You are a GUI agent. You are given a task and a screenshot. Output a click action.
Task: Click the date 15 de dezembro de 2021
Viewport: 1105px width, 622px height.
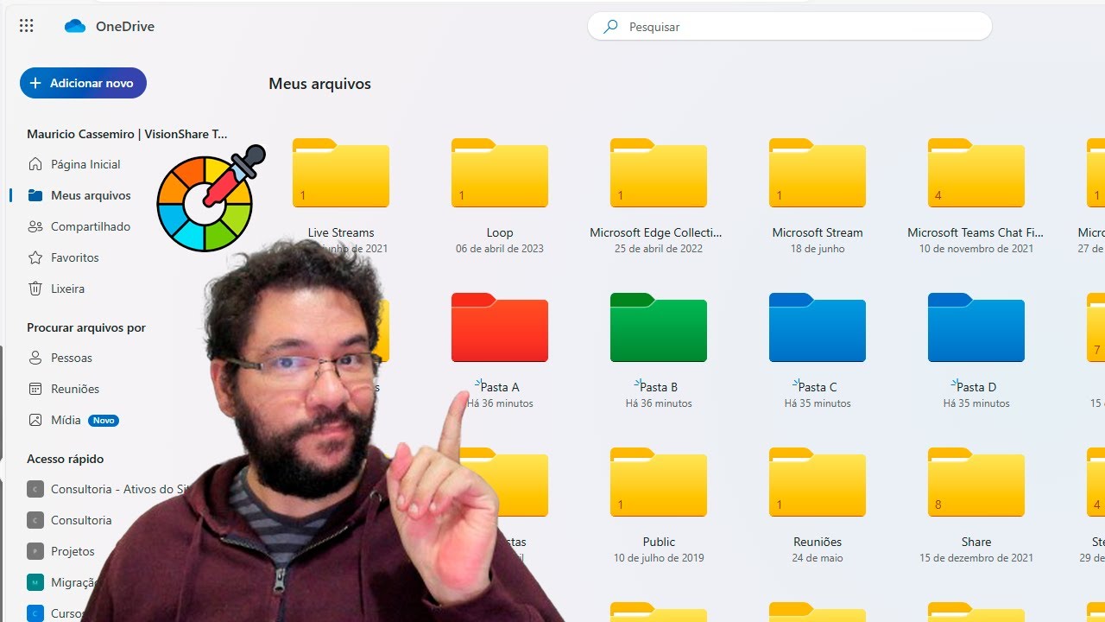pos(976,558)
